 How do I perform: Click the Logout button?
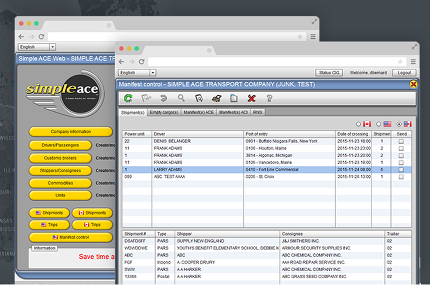404,73
